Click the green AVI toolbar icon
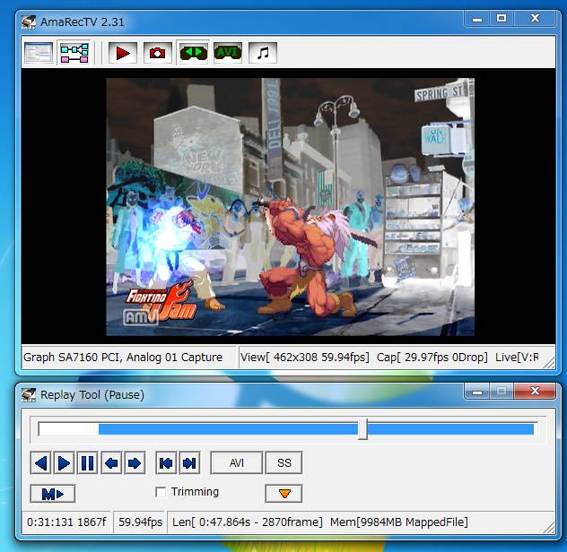567x552 pixels. 228,53
